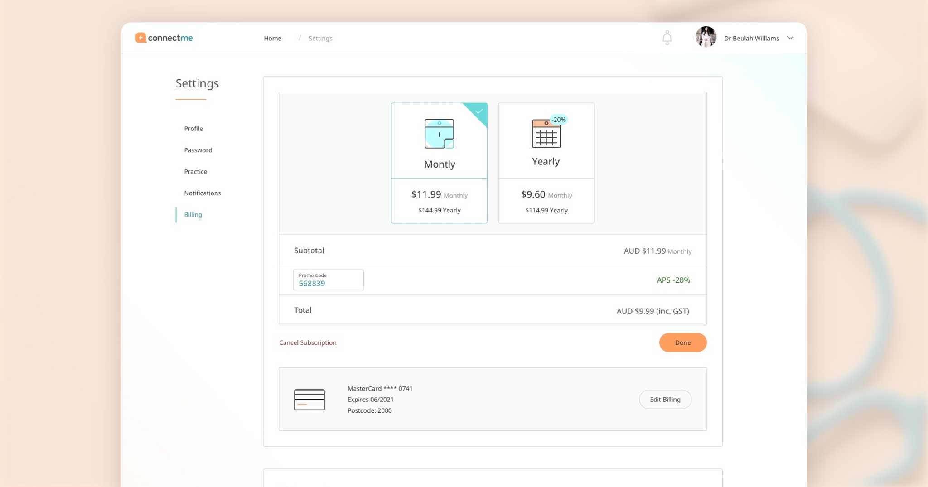The height and width of the screenshot is (487, 928).
Task: Click the Settings page heading
Action: click(197, 83)
